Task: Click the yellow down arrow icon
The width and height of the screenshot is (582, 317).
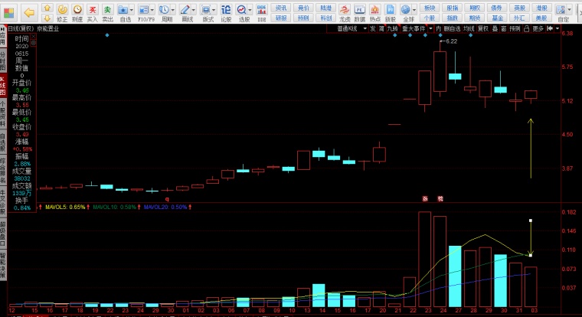Action: point(47,18)
